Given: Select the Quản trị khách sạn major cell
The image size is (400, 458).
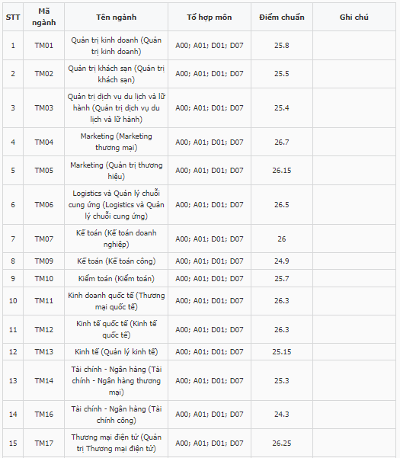Looking at the screenshot, I should 117,74.
